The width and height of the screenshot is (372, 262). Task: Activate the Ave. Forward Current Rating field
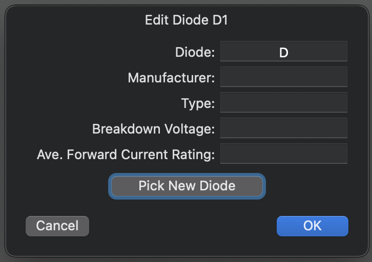tap(283, 154)
